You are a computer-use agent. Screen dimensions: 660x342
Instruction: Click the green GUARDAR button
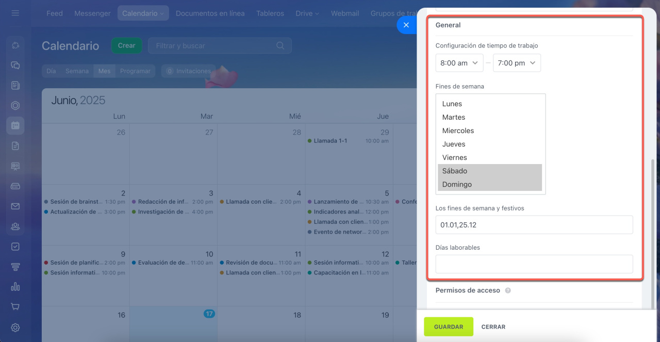(449, 327)
